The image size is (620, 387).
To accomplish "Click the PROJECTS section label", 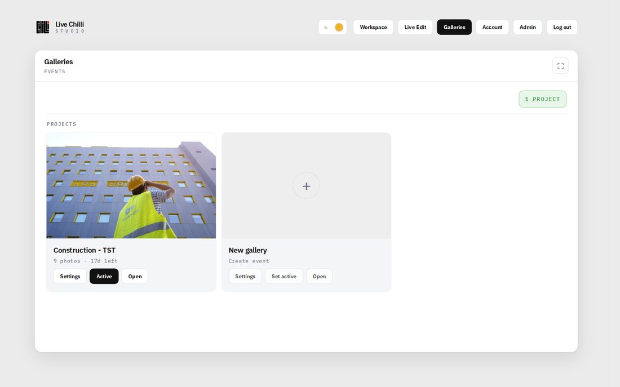I will tap(61, 124).
